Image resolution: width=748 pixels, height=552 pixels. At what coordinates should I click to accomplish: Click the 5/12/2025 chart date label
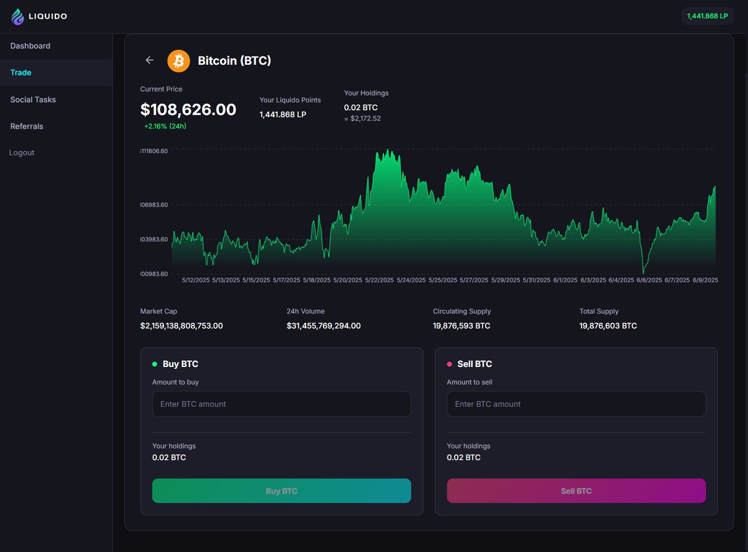pos(196,280)
